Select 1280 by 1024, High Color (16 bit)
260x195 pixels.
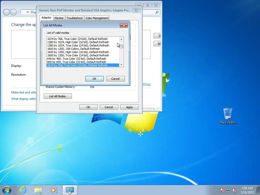[83, 42]
